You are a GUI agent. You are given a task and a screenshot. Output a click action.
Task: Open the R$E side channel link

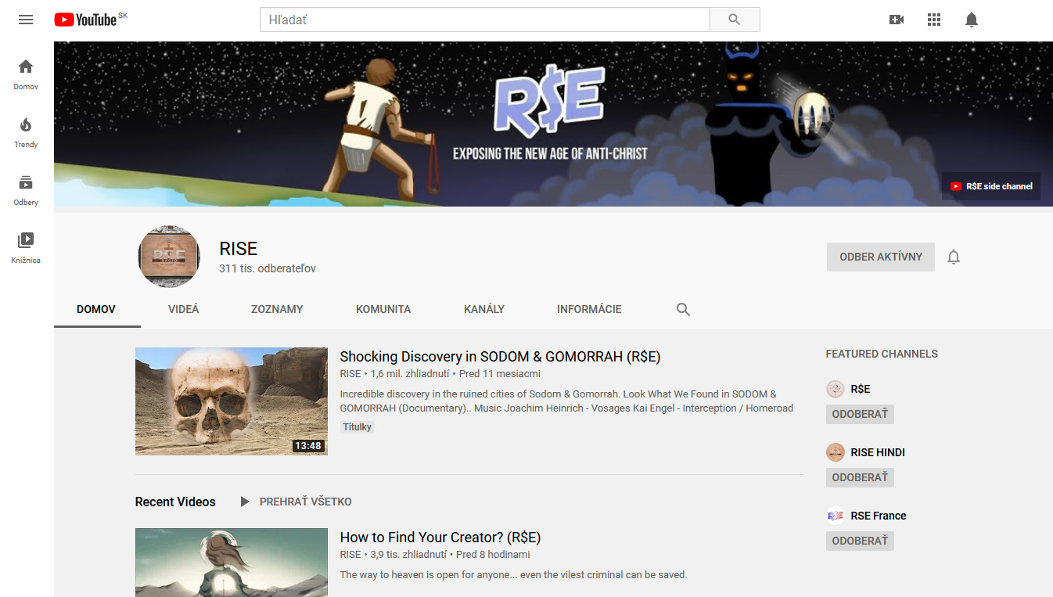(991, 186)
